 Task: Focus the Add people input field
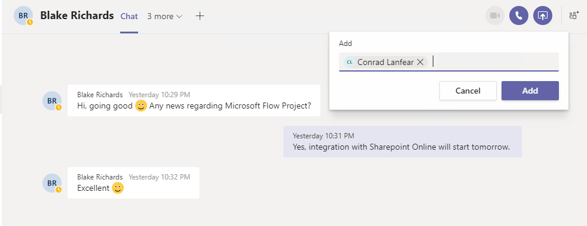tap(449, 61)
